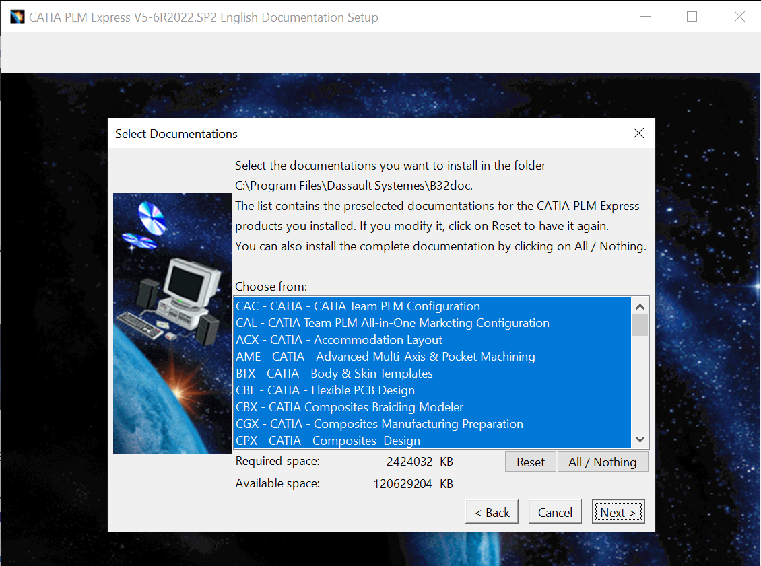Select BTX - Body & Skin Templates
This screenshot has width=761, height=566.
click(x=432, y=374)
